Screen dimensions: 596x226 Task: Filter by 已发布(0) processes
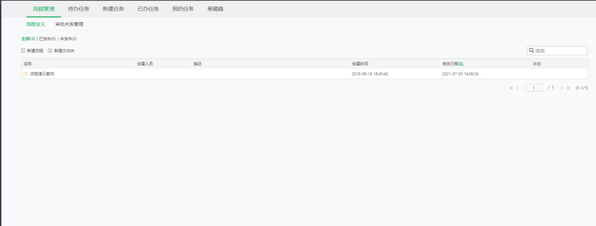coord(47,39)
